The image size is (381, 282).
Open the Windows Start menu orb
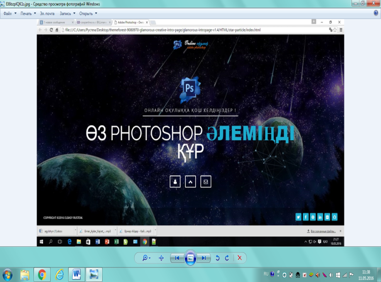[x=8, y=275]
